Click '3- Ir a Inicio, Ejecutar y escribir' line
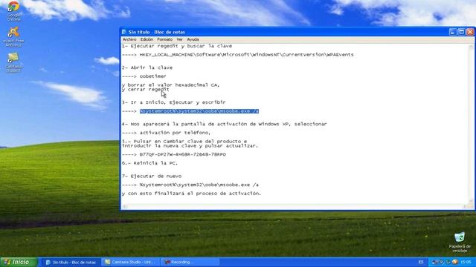Image resolution: width=476 pixels, height=267 pixels. tap(174, 102)
